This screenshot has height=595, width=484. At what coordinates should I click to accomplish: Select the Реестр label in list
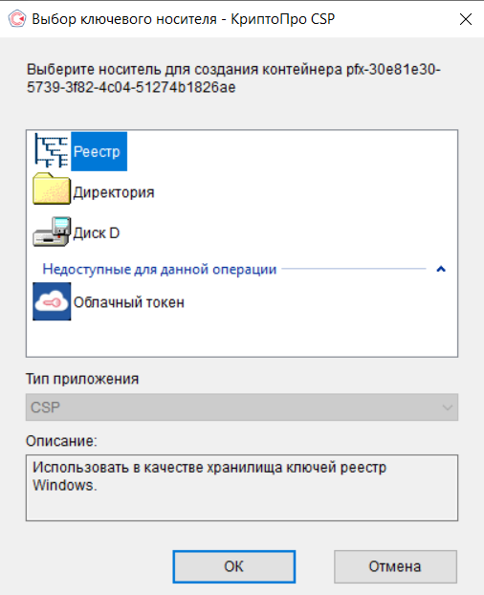pyautogui.click(x=99, y=151)
